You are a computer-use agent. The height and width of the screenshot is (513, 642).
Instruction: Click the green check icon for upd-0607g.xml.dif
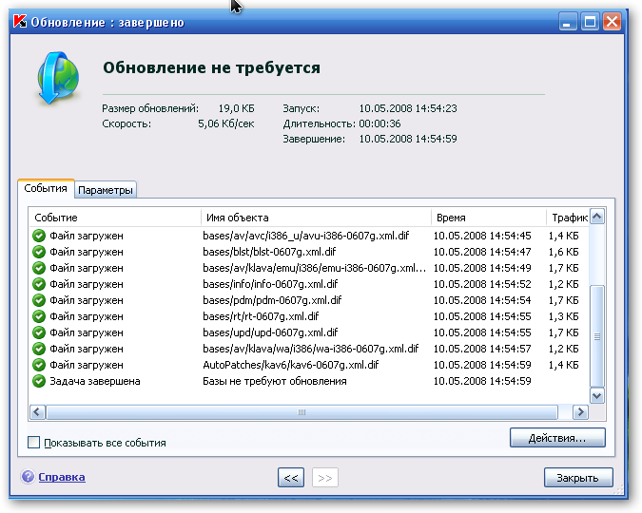tap(39, 332)
